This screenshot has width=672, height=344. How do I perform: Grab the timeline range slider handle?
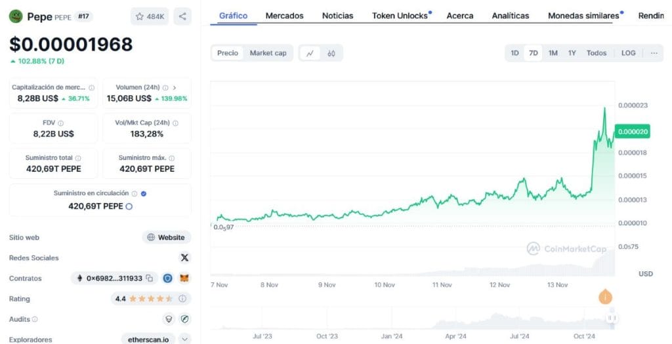point(612,318)
